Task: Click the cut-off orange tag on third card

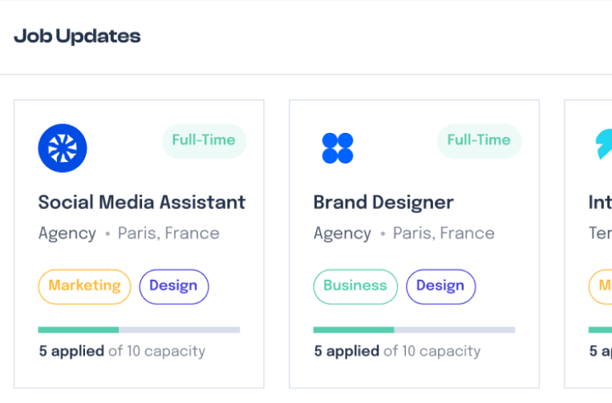Action: (600, 287)
